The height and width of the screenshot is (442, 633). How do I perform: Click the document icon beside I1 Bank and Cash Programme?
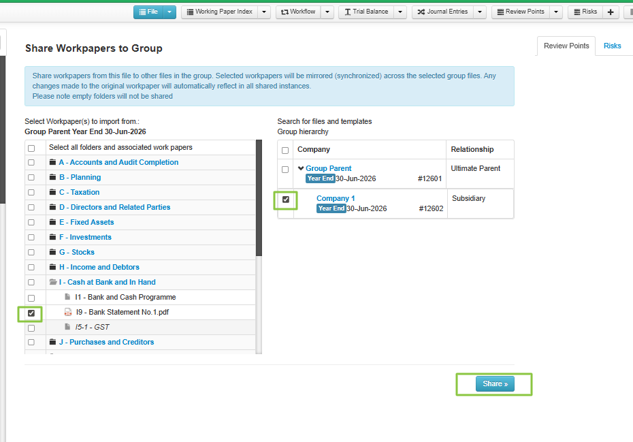(x=67, y=298)
